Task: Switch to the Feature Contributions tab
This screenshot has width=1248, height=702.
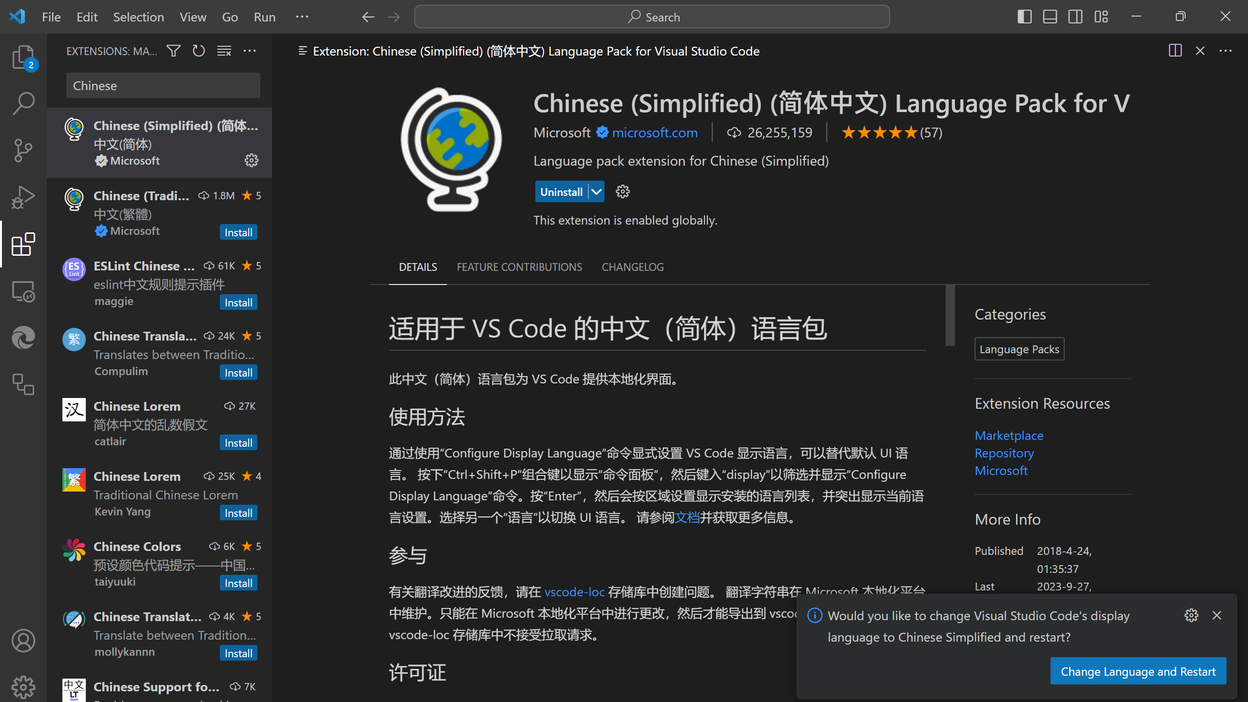Action: 519,267
